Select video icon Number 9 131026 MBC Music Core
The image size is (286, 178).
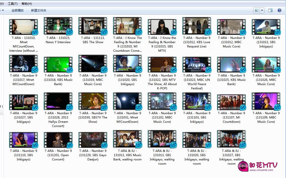[266, 64]
